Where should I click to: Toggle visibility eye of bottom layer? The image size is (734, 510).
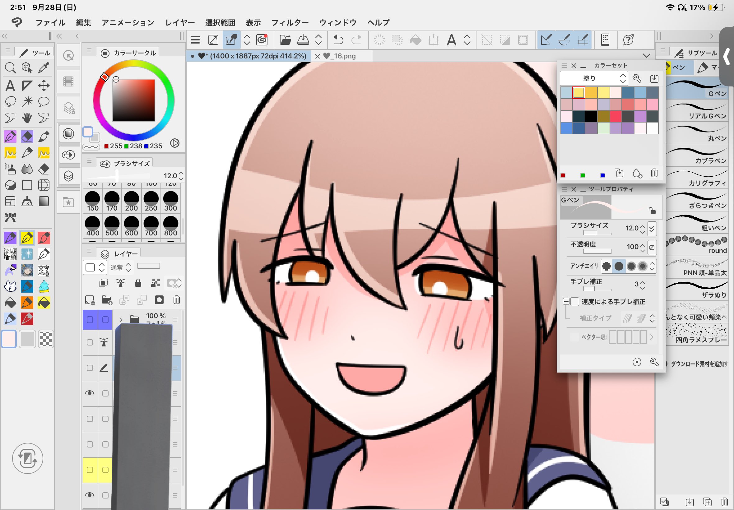90,495
